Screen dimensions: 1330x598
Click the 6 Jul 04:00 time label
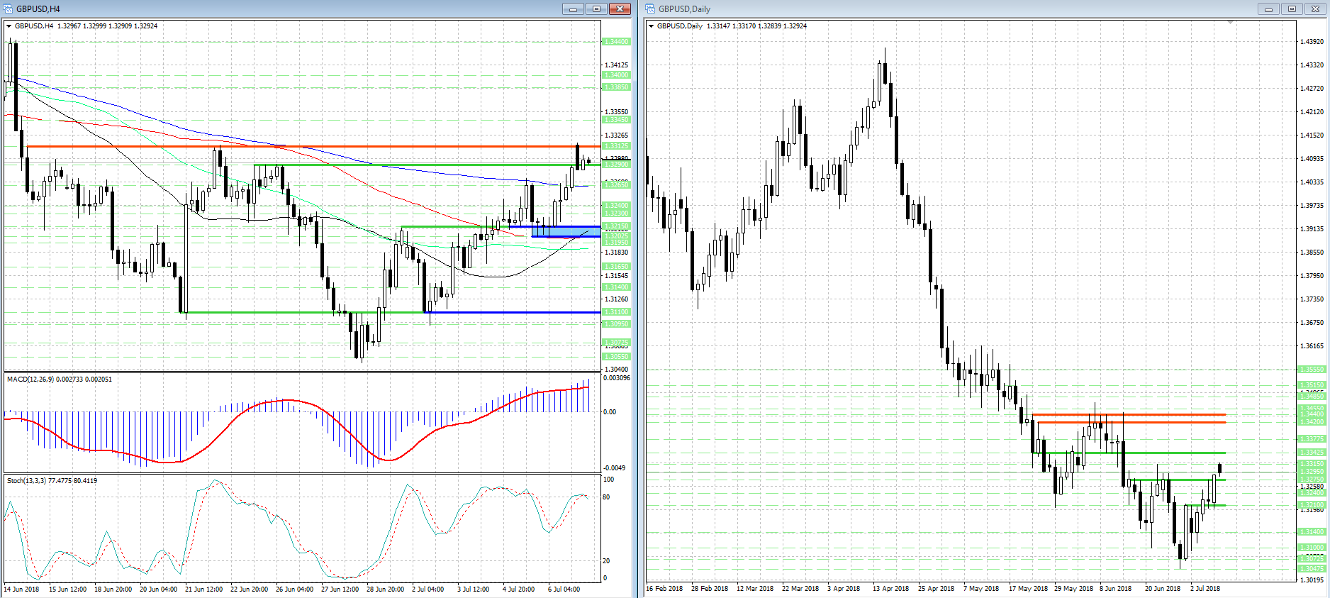[564, 589]
